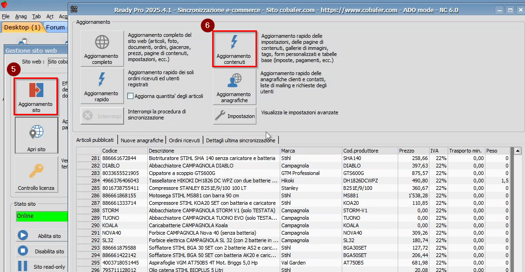Select code 886661422142 in row 294
Screen dimensions: 525x272
[124, 255]
